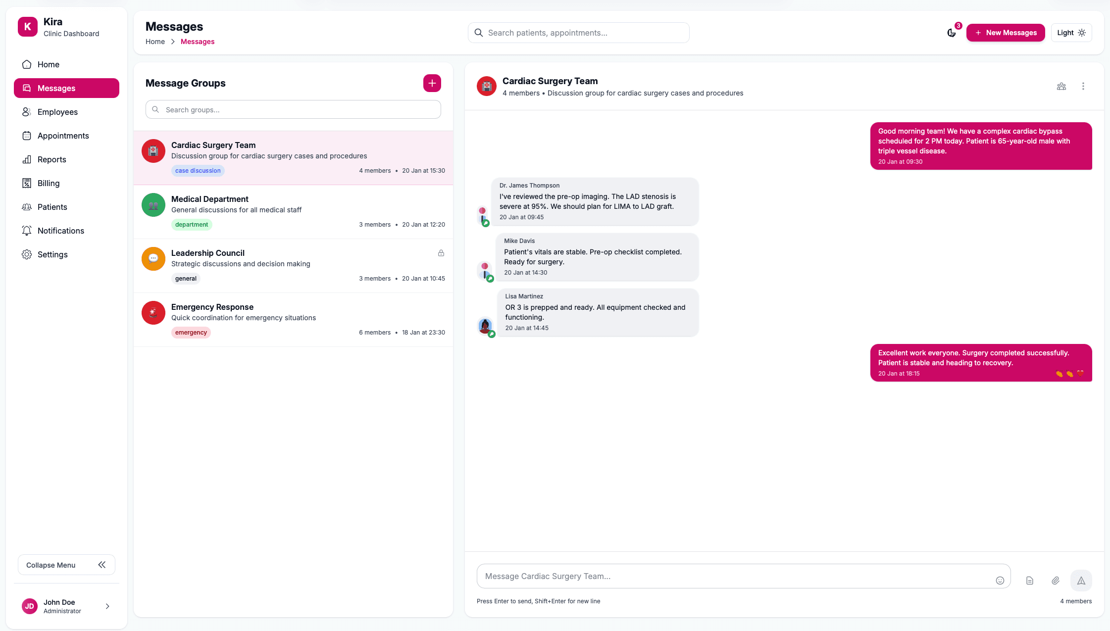Expand the John Doe profile chevron

(107, 606)
